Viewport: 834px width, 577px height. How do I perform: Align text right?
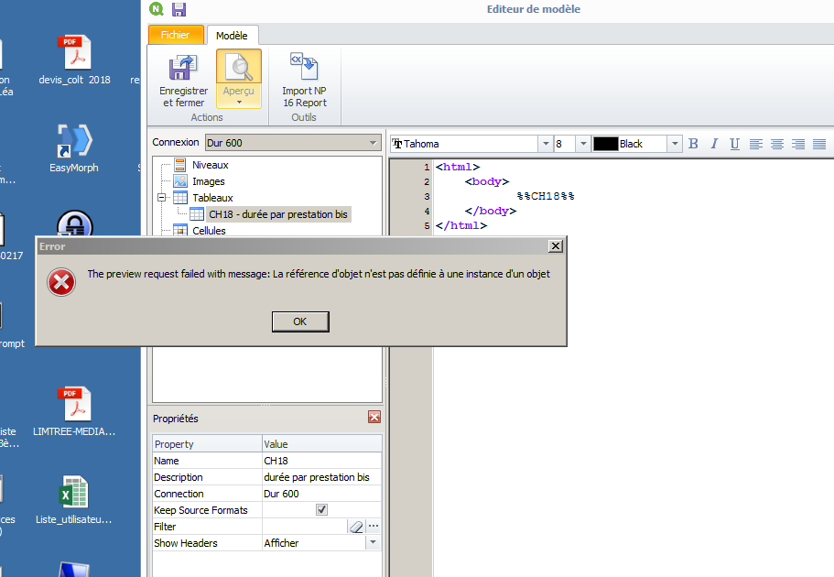click(797, 144)
